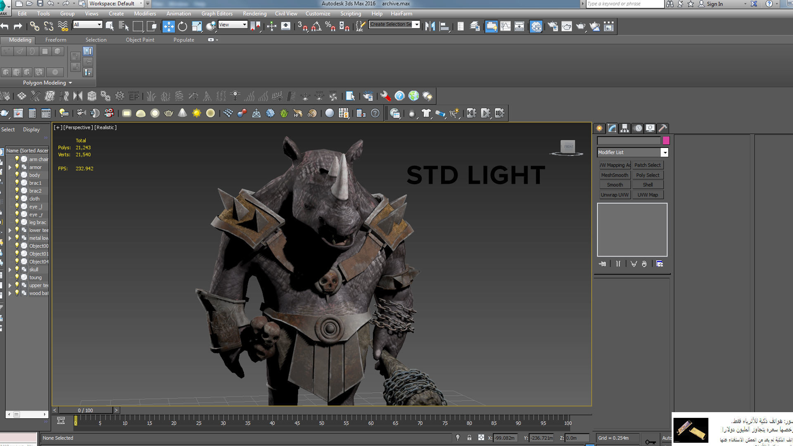Click the magenta object color swatch
793x446 pixels.
(666, 141)
